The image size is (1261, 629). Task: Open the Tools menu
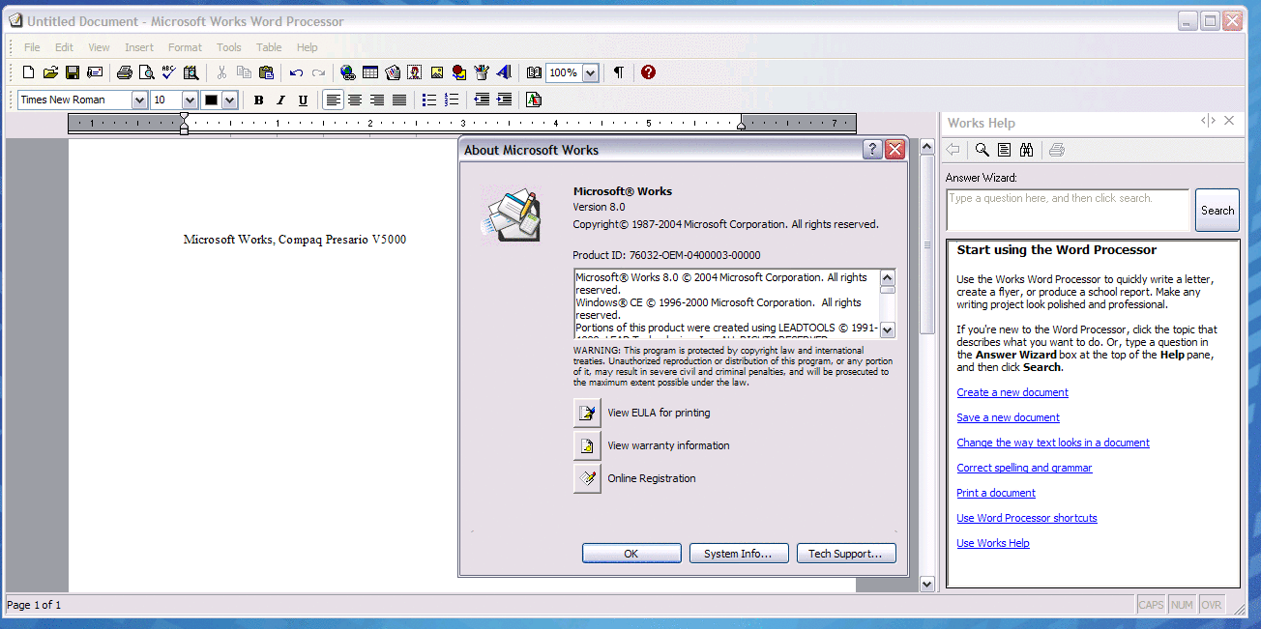point(229,47)
